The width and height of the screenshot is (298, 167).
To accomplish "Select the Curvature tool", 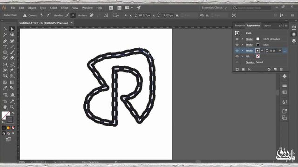I will [x=12, y=41].
